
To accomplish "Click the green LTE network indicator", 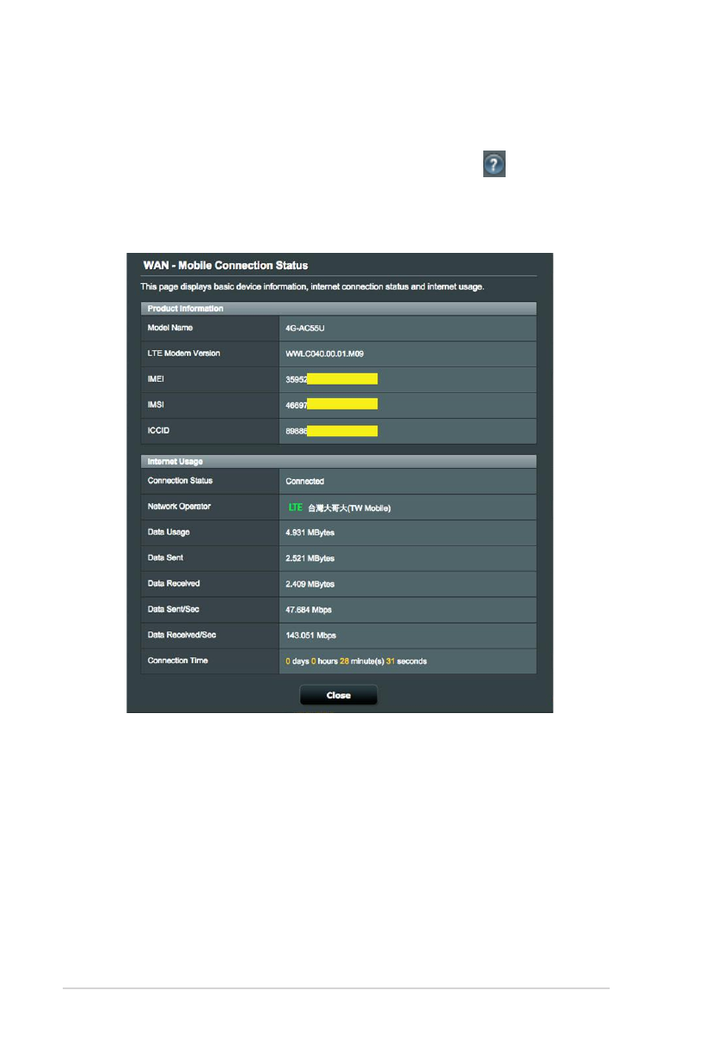I will (295, 507).
